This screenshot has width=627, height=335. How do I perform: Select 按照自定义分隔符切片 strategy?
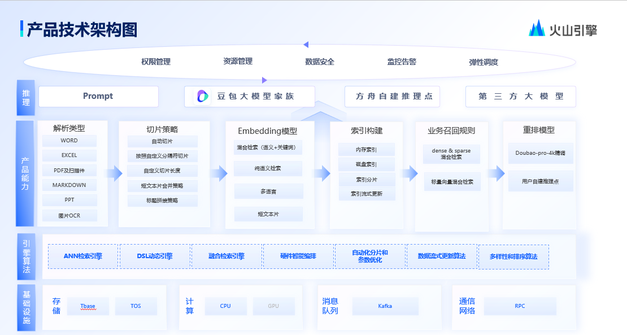[x=162, y=156]
